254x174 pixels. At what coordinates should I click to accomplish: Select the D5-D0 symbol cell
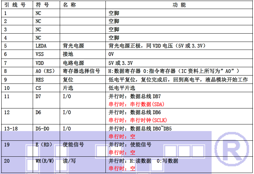click(x=42, y=128)
